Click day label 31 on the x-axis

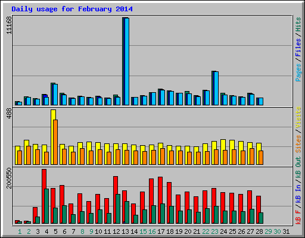(x=286, y=231)
